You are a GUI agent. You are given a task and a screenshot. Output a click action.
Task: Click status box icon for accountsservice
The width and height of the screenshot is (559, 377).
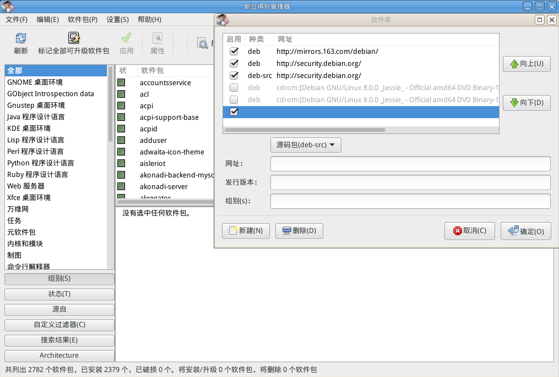(x=121, y=82)
